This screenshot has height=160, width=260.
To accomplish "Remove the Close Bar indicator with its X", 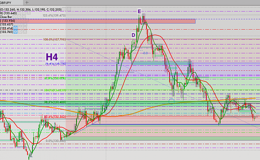I will click(x=24, y=17).
